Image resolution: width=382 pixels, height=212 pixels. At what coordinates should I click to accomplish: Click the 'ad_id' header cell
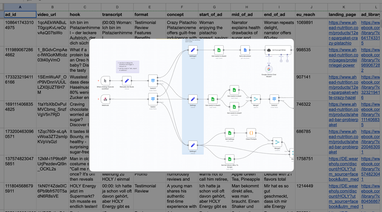(20, 14)
